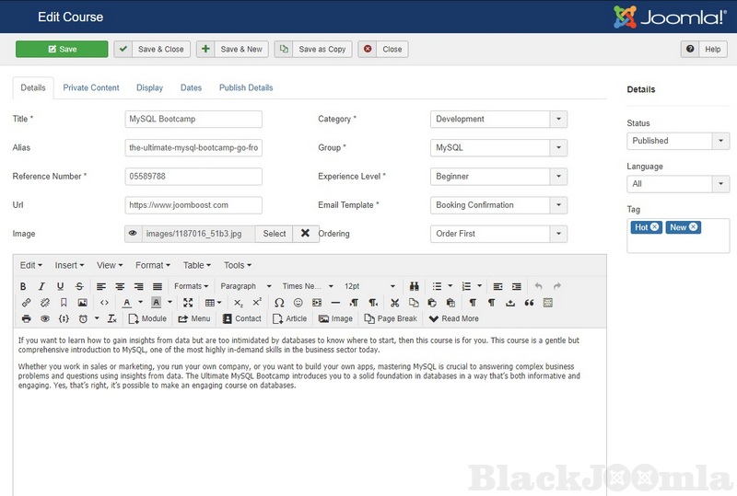Toggle bold formatting in editor

24,286
